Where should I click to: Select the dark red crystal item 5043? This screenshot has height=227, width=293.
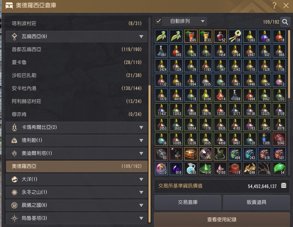[x=280, y=139]
